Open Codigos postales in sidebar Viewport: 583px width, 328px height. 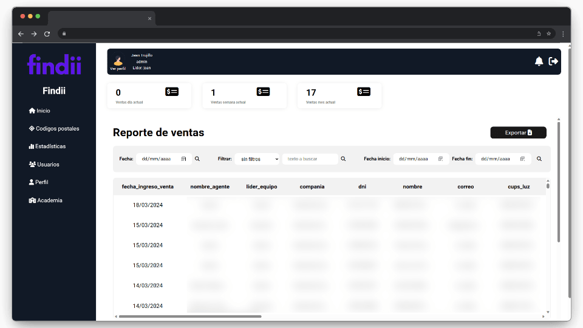tap(54, 128)
